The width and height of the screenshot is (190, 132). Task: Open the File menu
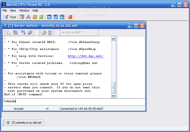pyautogui.click(x=5, y=10)
